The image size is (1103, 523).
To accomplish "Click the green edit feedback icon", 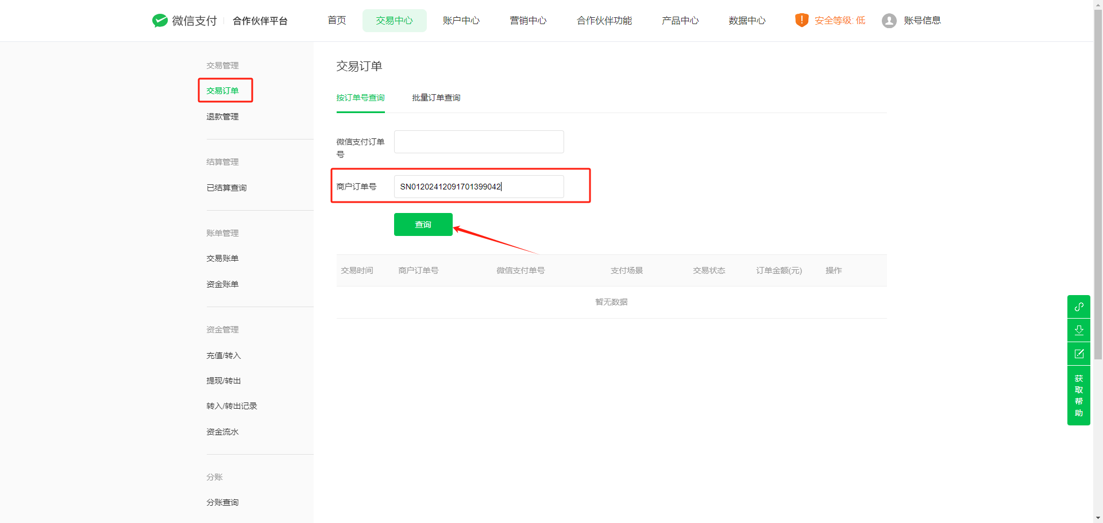I will 1078,354.
